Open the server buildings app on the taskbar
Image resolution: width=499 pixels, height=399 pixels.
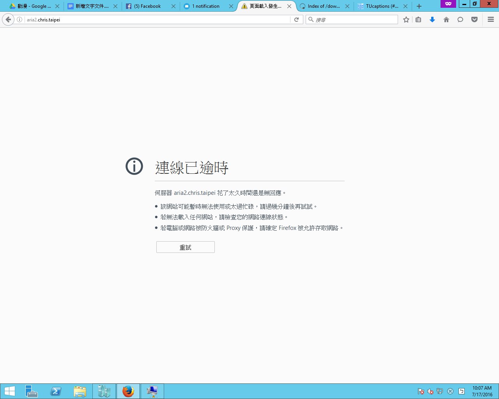click(104, 391)
